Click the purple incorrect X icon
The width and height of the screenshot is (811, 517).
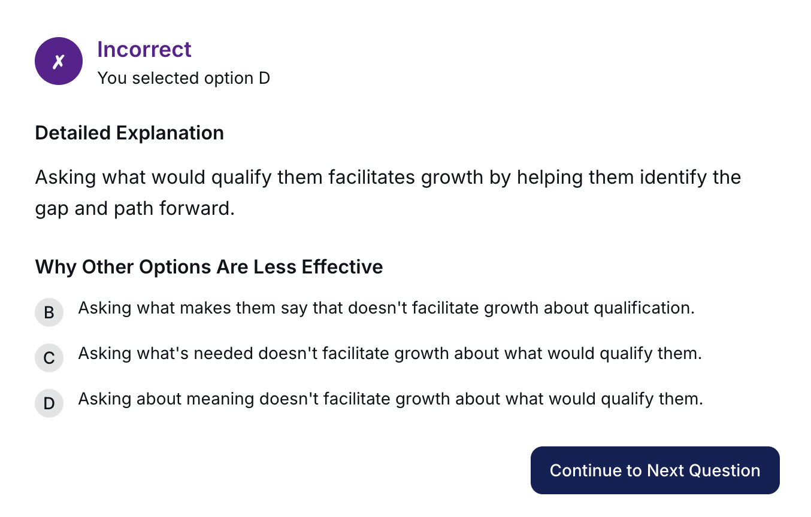(58, 61)
